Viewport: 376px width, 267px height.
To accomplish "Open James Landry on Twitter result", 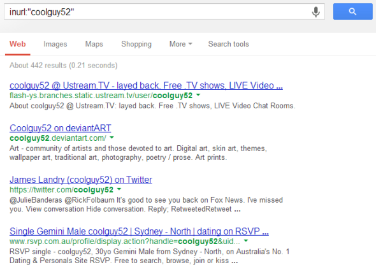I will click(81, 180).
